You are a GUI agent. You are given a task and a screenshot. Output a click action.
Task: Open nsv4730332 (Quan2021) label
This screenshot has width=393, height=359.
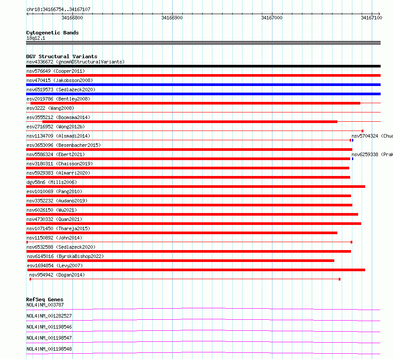54,219
